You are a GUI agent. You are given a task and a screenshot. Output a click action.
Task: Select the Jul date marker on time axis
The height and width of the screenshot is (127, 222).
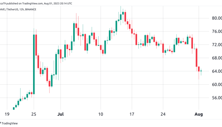(60, 113)
